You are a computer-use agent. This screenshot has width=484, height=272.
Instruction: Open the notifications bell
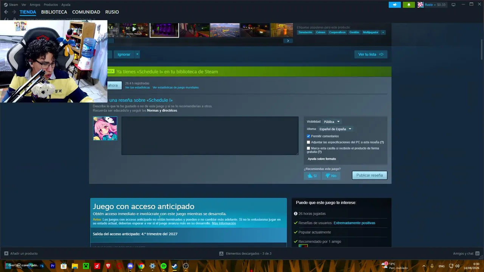point(408,5)
